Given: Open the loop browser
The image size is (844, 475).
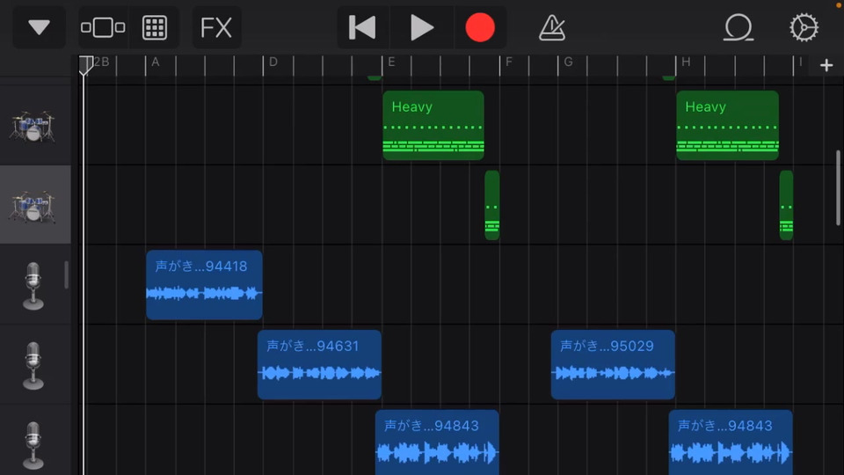Looking at the screenshot, I should coord(738,27).
